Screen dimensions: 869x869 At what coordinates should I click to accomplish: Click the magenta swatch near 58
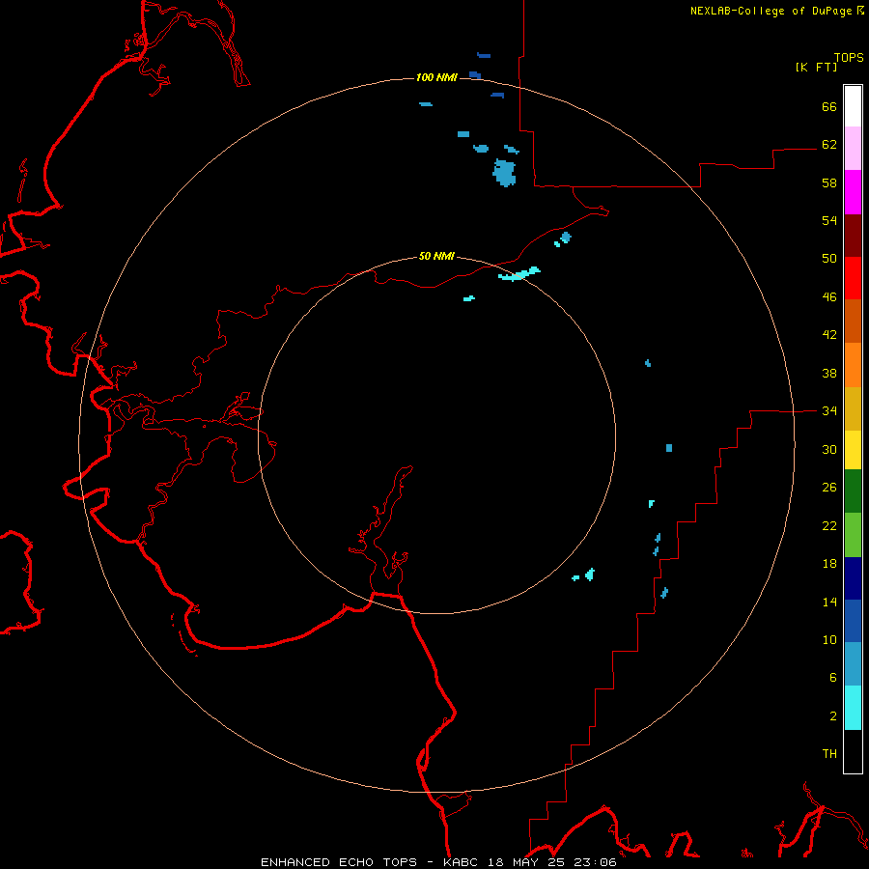[x=853, y=192]
